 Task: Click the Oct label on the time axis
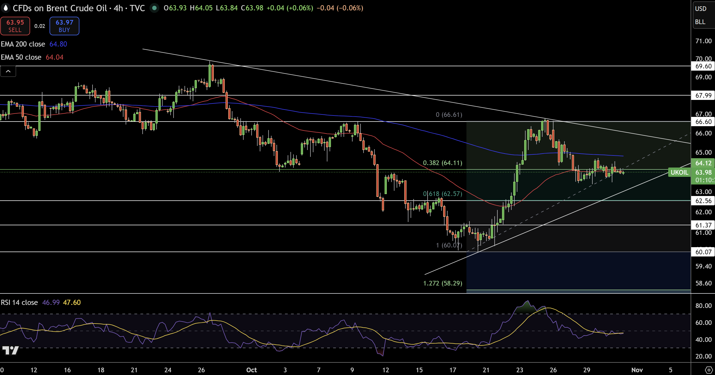point(252,370)
